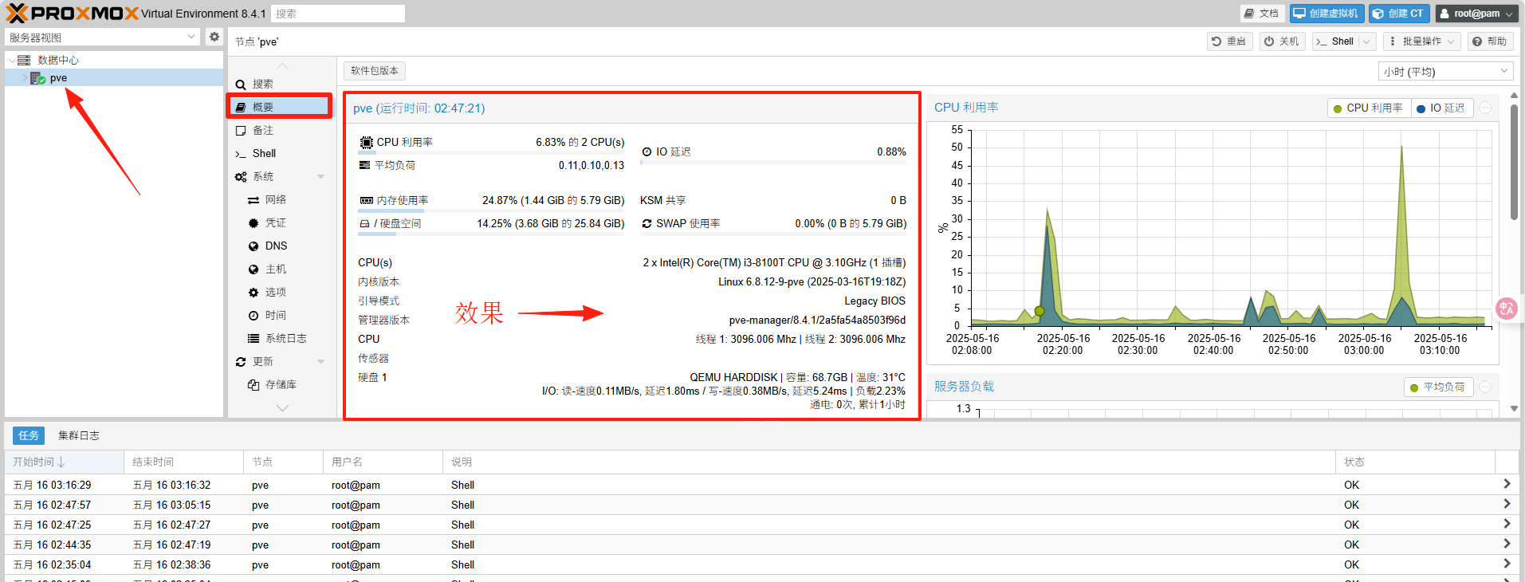The width and height of the screenshot is (1525, 582).
Task: Expand the task row starting 五月 16 02:35:04
Action: pyautogui.click(x=1507, y=564)
